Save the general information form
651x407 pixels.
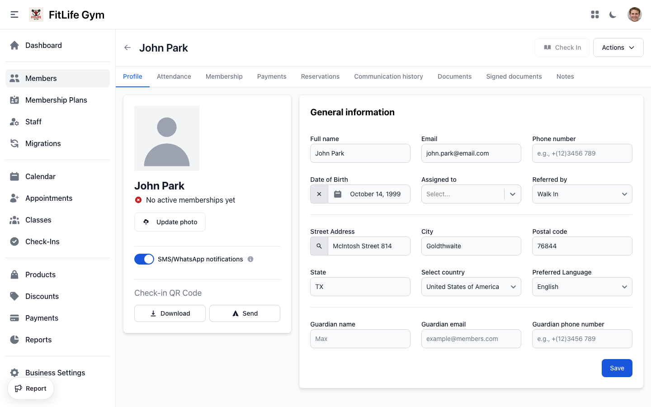pos(617,368)
